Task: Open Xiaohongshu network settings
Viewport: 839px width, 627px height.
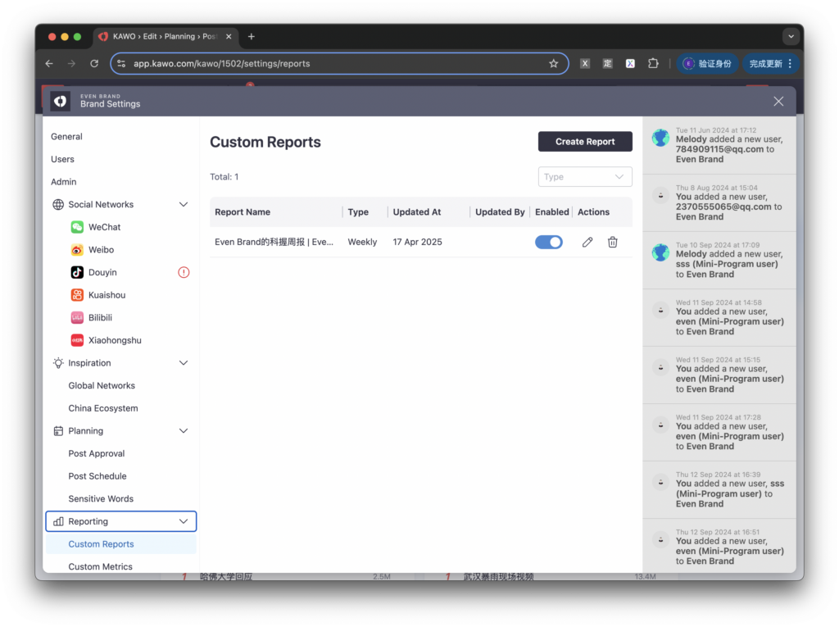Action: tap(115, 340)
